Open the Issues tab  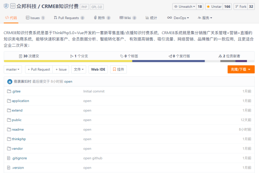pyautogui.click(x=35, y=18)
